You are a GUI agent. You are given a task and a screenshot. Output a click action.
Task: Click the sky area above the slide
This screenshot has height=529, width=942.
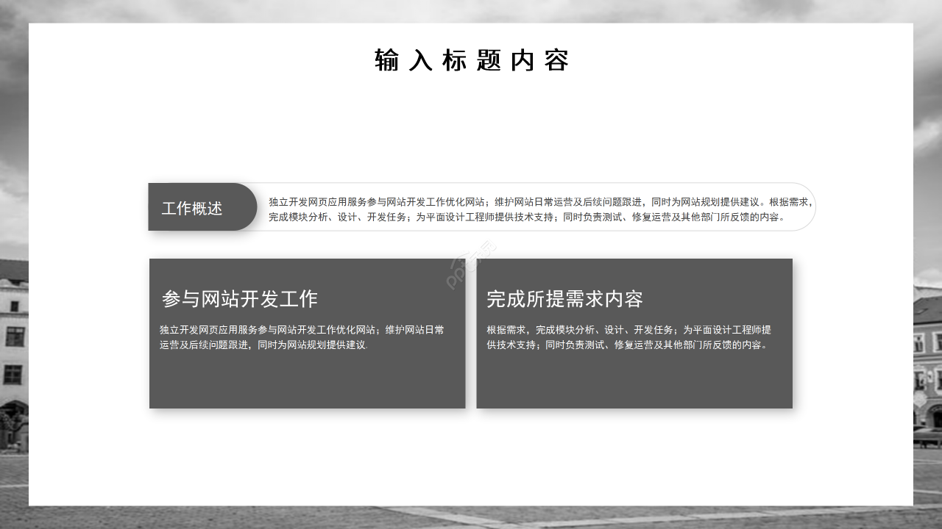471,9
